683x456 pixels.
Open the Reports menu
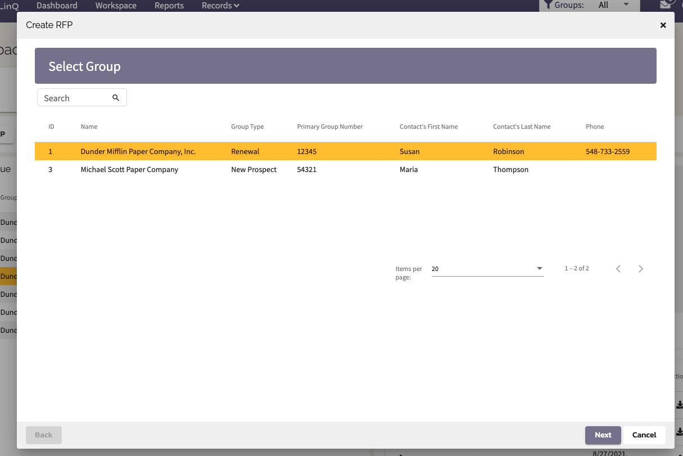pos(169,6)
